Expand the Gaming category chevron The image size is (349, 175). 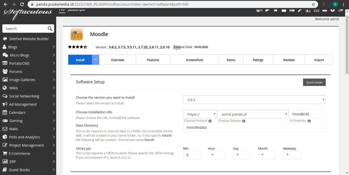coord(54,121)
